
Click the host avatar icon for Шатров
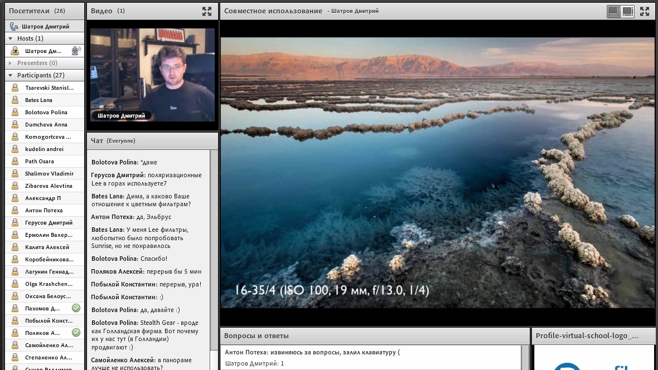tap(15, 51)
